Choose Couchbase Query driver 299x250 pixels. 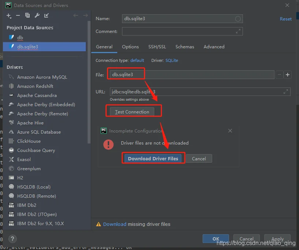pyautogui.click(x=45, y=150)
